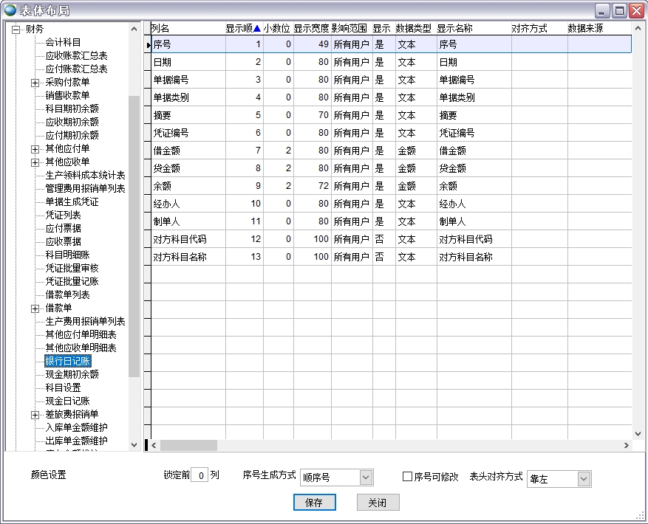Click the row indicator arrow beside 序号
The width and height of the screenshot is (648, 524).
point(148,44)
